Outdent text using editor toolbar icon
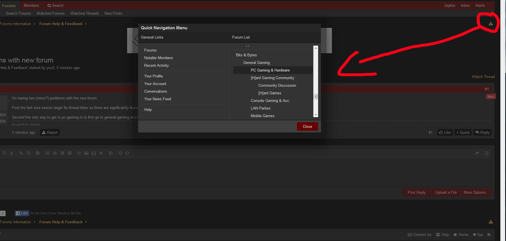 [x=62, y=153]
